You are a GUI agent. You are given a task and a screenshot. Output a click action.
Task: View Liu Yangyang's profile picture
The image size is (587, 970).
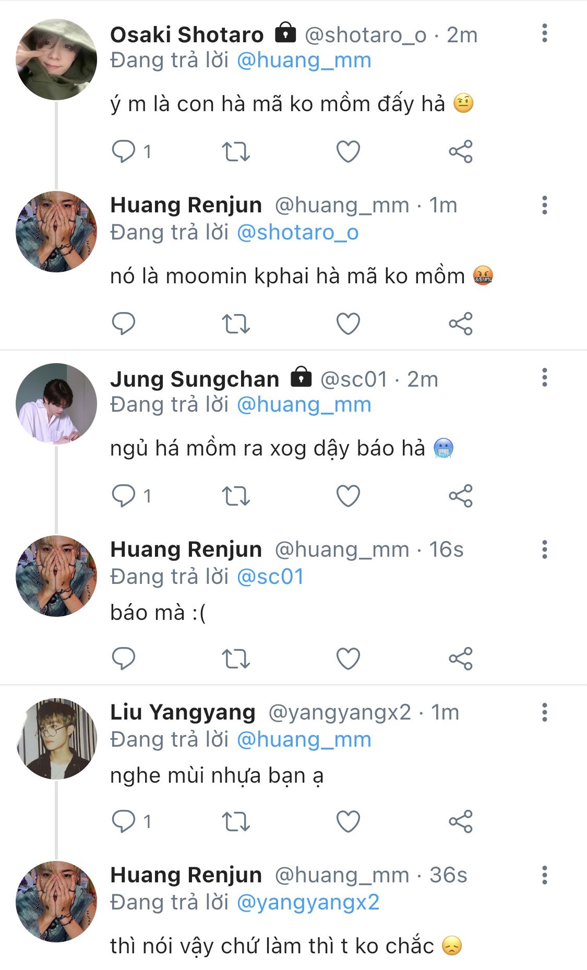(x=56, y=739)
